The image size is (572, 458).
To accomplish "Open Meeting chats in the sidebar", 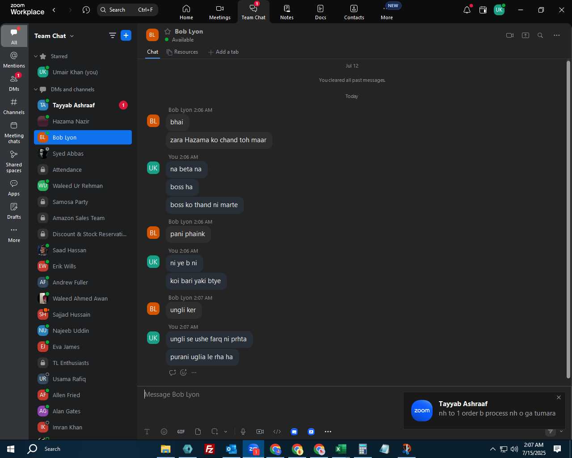I will tap(14, 132).
